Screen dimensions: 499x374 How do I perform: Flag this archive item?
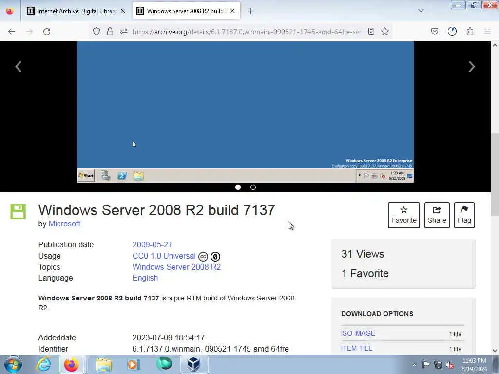tap(464, 215)
